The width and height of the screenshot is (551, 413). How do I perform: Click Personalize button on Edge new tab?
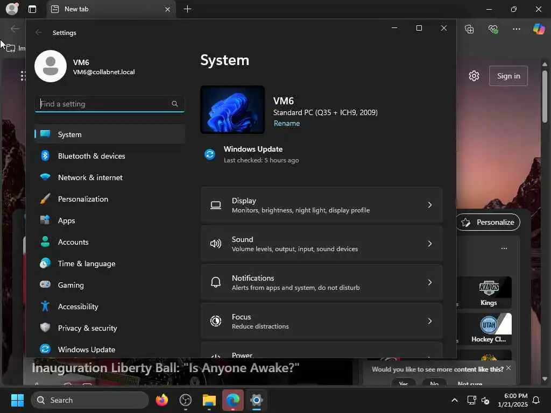(489, 222)
